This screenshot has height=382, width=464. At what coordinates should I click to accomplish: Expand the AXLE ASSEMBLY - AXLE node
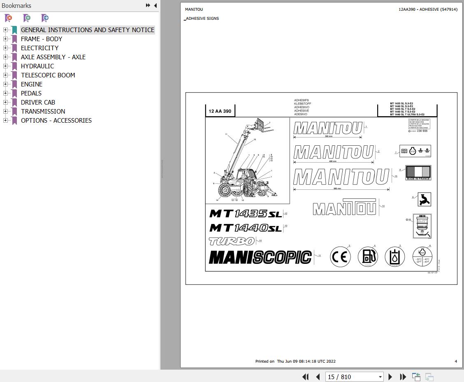click(x=5, y=57)
